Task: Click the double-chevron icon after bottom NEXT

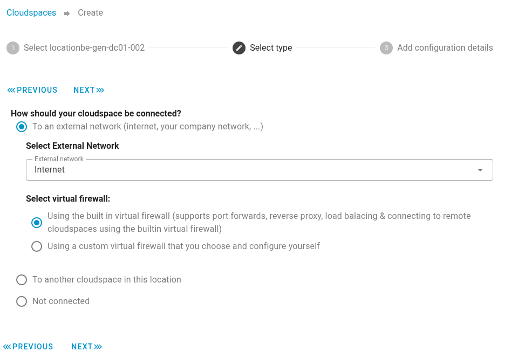Action: click(x=98, y=347)
